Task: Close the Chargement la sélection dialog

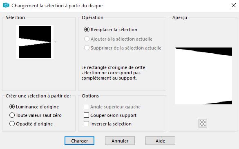Action: 234,5
